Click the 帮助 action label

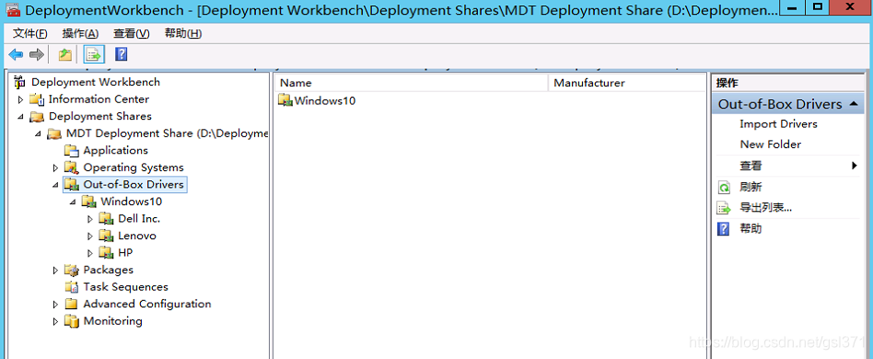751,229
